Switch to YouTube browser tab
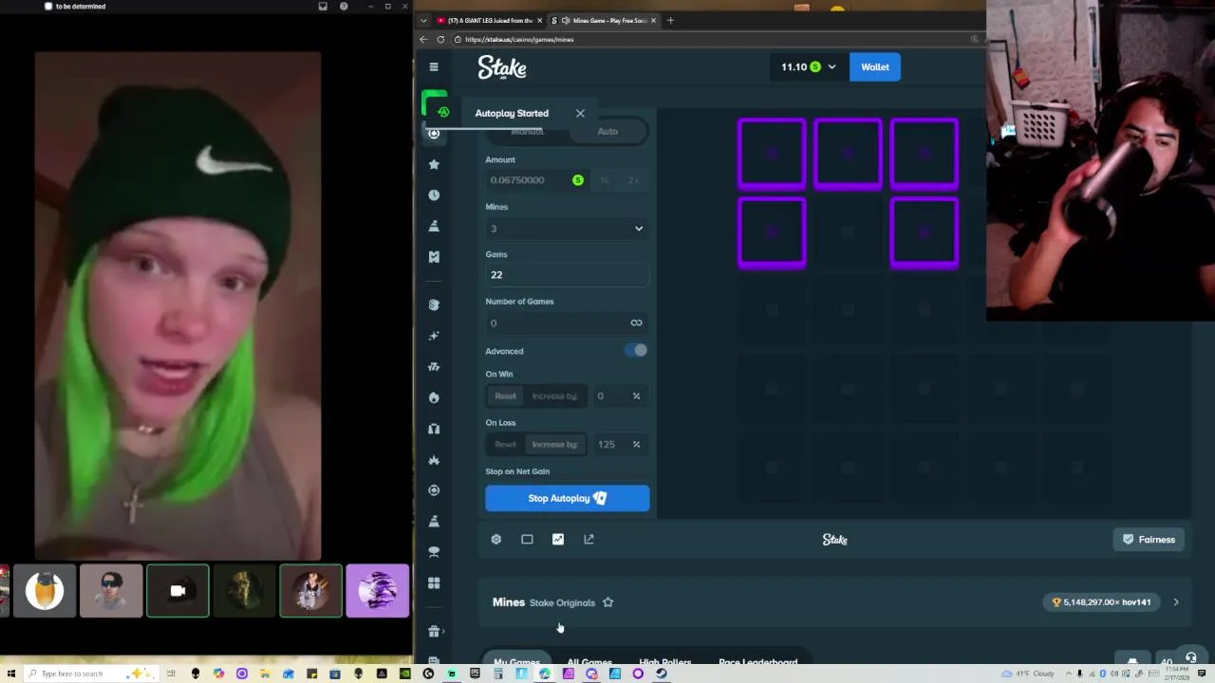Image resolution: width=1215 pixels, height=683 pixels. 487,20
